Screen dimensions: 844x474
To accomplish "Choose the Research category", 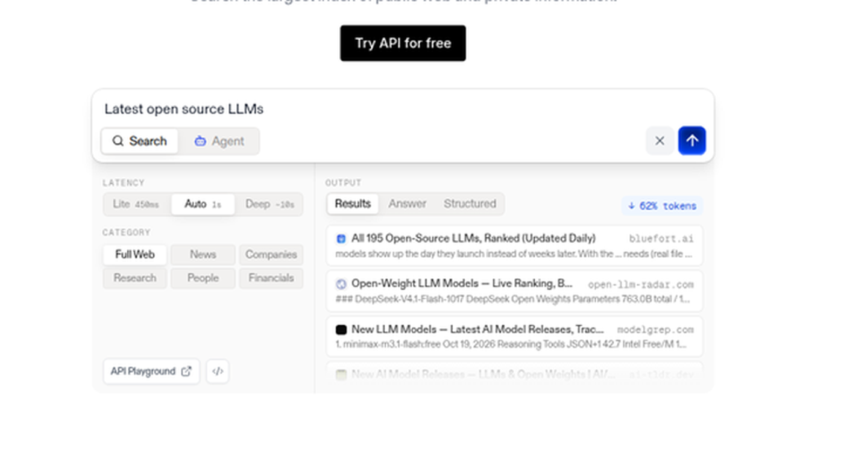I will coord(135,278).
